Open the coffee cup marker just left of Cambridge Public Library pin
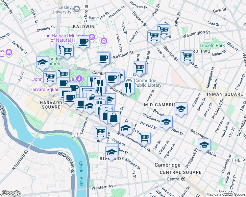246x197 pixels. click(x=112, y=78)
